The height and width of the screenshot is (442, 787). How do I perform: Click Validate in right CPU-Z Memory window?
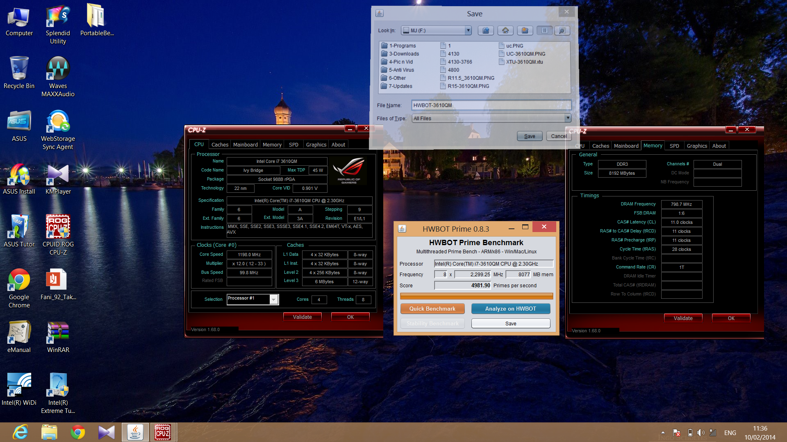click(x=683, y=318)
